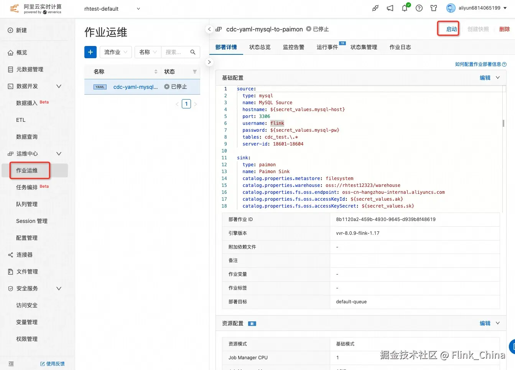Click the 阿里云实时计算 logo

36,9
